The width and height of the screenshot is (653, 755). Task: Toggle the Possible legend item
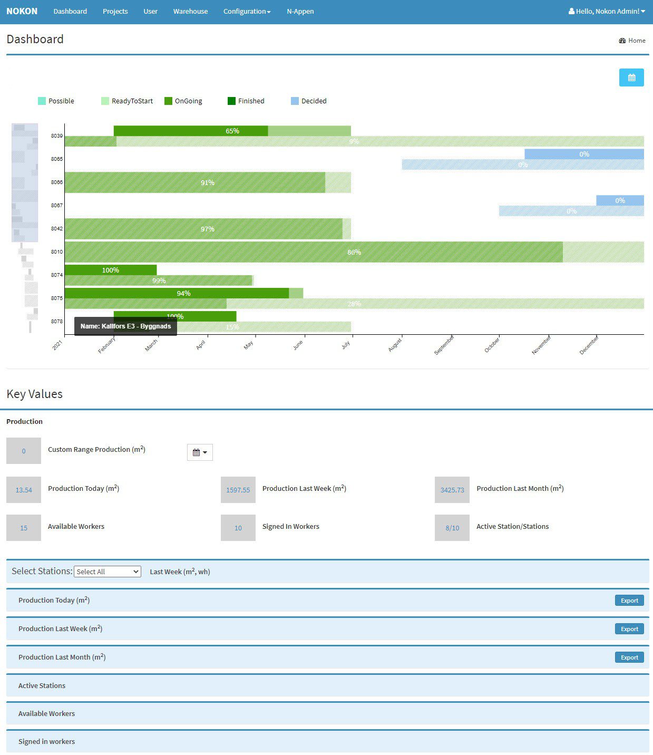56,101
